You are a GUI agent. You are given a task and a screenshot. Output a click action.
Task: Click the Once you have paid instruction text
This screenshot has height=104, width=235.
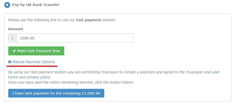[x=71, y=82]
